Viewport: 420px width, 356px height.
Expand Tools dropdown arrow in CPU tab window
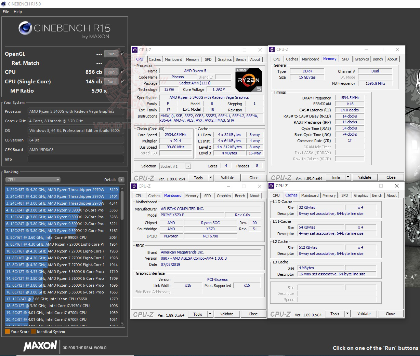pos(211,178)
